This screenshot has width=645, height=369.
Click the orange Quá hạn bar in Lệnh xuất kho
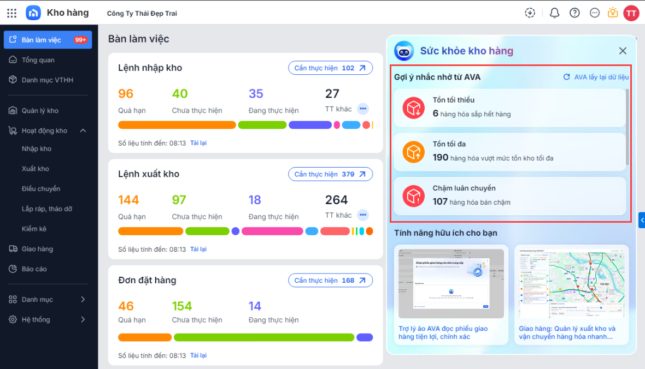coord(150,231)
